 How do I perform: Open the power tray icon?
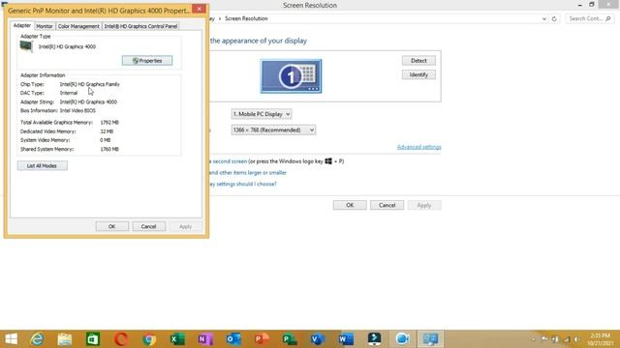[555, 339]
